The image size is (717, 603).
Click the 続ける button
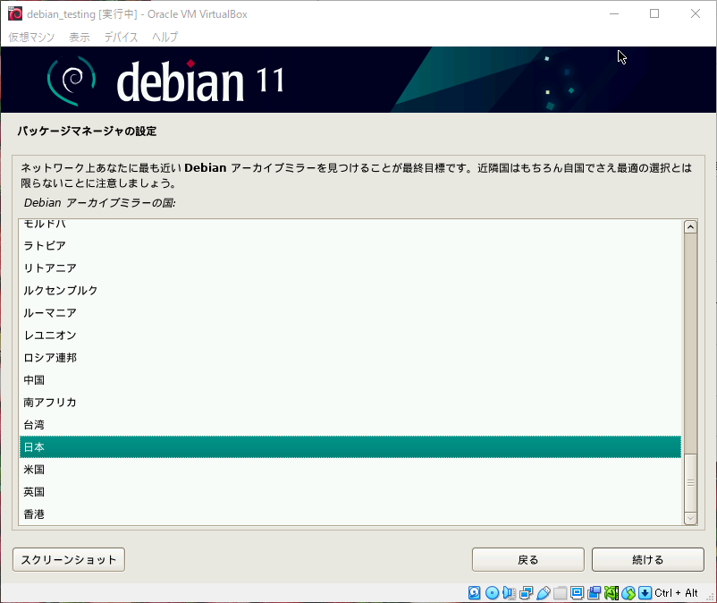[648, 559]
